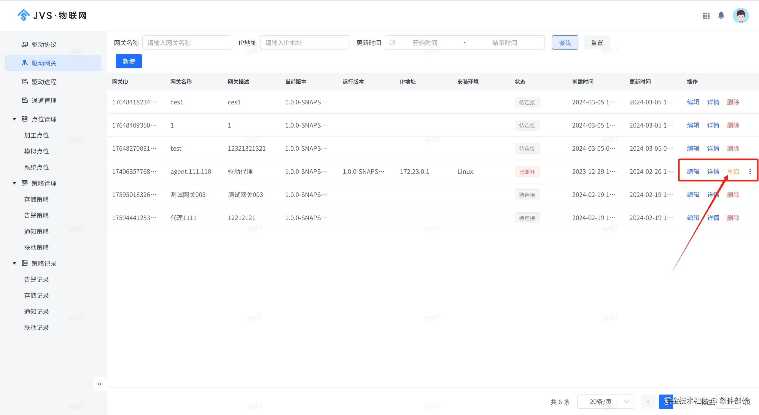Screen dimensions: 759x415
Task: Open more actions for agent.111.110 row
Action: [x=750, y=171]
